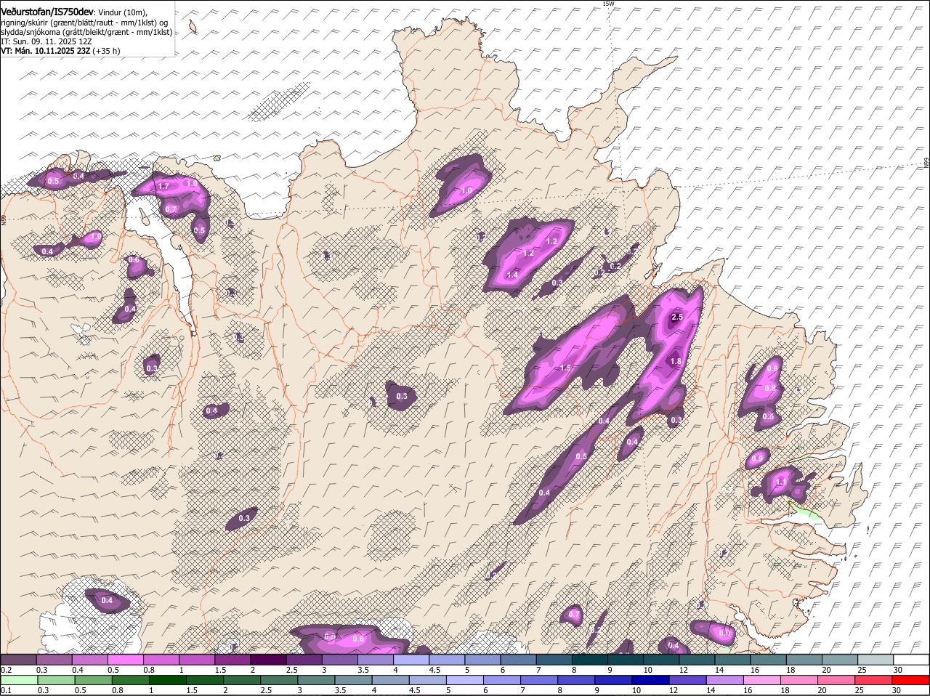Viewport: 930px width, 696px height.
Task: Click the 1.5 precipitation value on the map
Action: point(565,368)
